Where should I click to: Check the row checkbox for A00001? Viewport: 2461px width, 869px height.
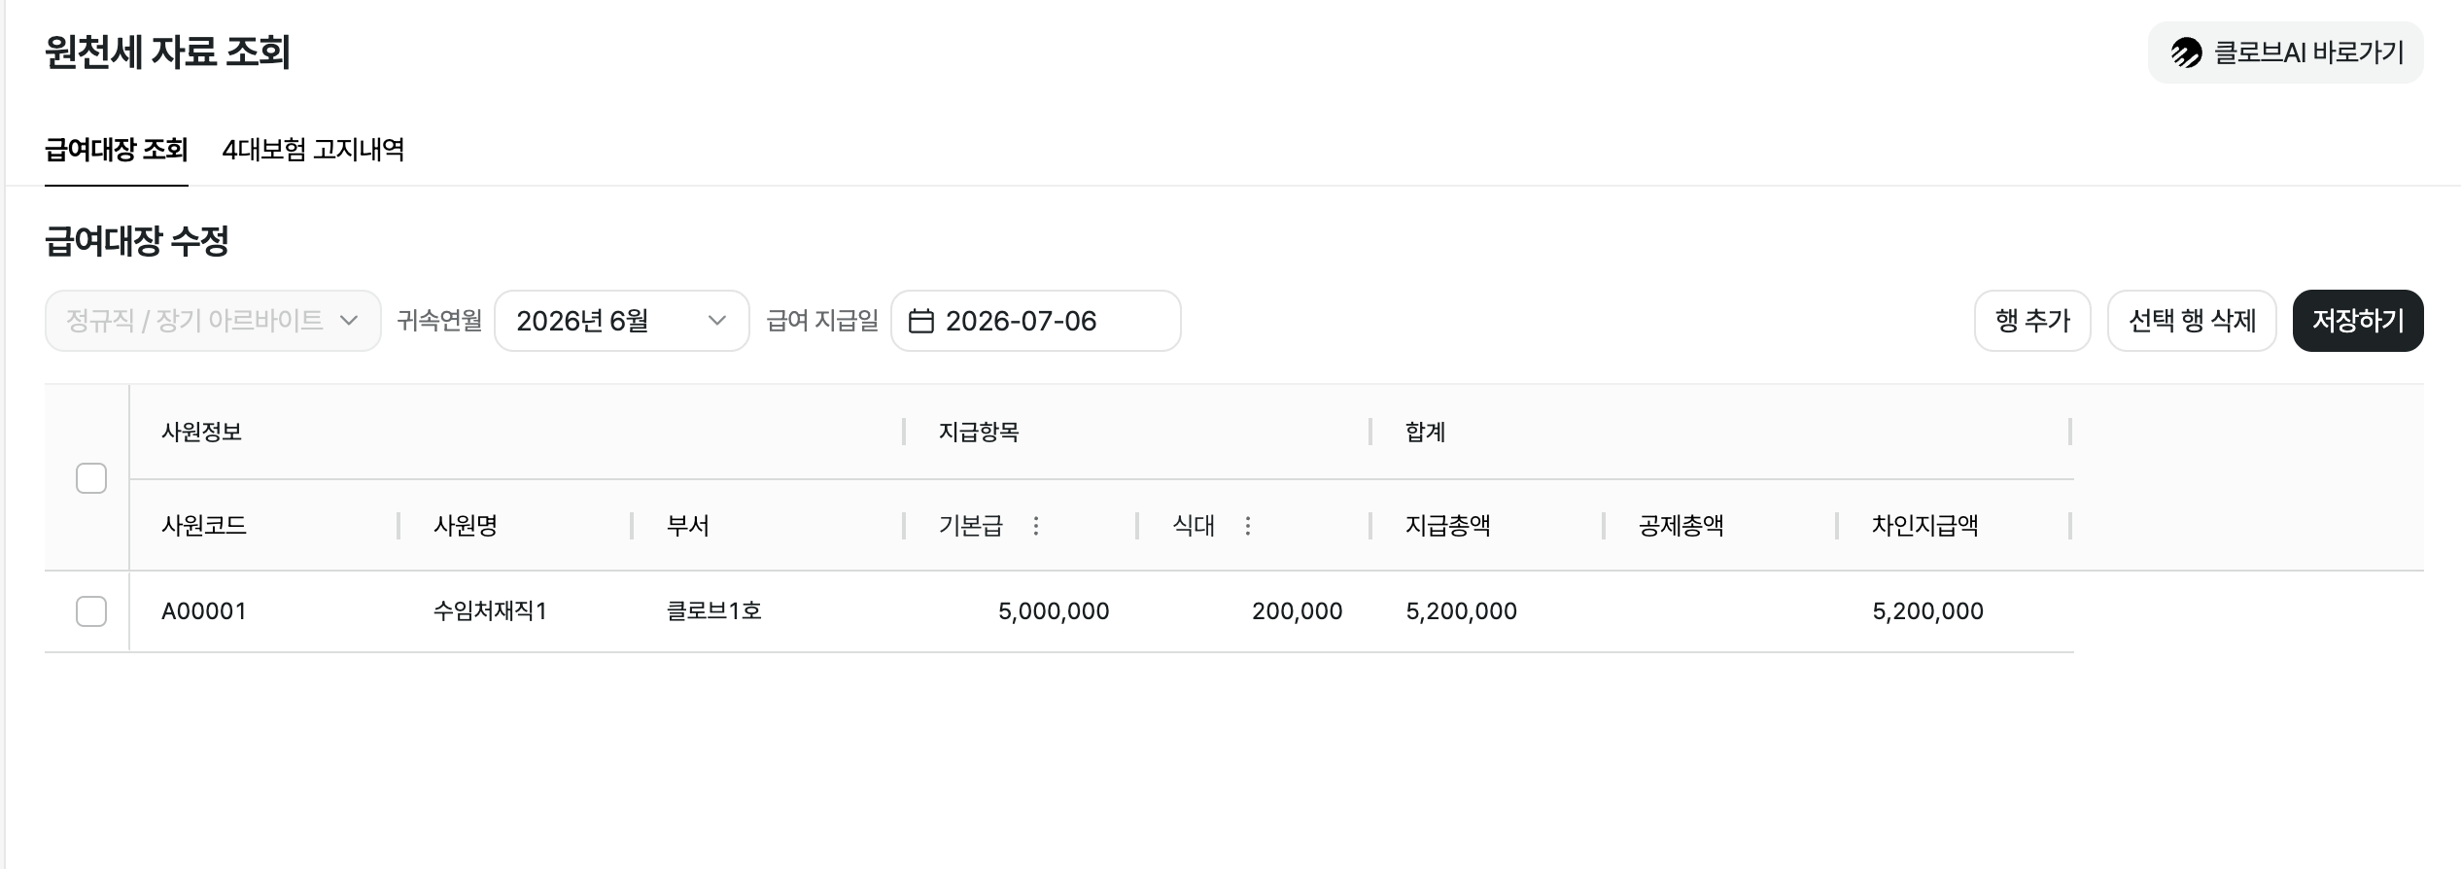[x=91, y=611]
